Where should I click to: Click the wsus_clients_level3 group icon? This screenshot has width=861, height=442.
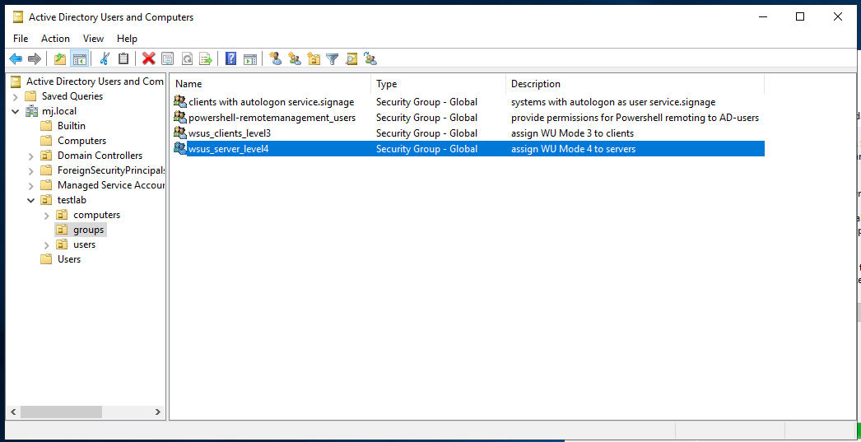click(x=180, y=133)
